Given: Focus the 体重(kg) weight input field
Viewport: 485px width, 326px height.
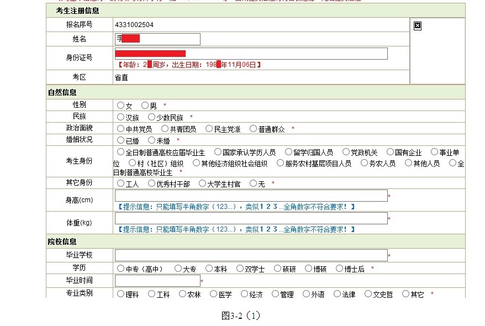Looking at the screenshot, I should (x=251, y=218).
